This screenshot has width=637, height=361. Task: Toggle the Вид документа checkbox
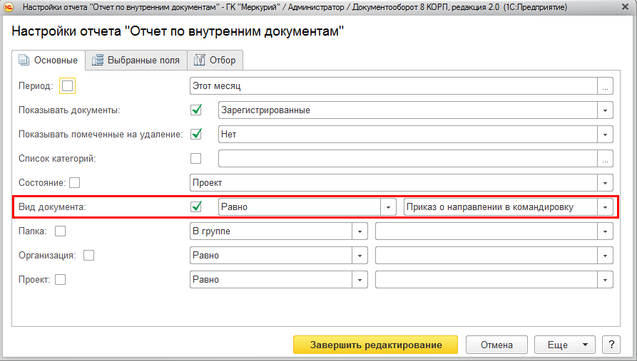point(196,207)
